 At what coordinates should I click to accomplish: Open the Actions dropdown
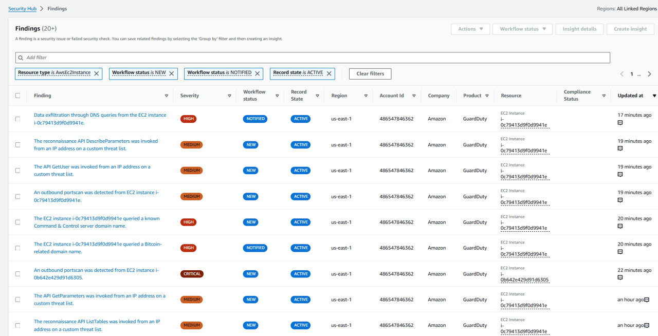pos(470,29)
